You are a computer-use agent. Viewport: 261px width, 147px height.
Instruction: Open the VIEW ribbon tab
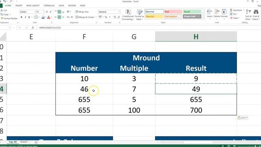tap(82, 6)
